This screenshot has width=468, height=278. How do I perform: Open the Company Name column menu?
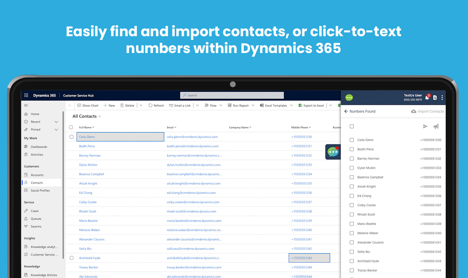240,127
